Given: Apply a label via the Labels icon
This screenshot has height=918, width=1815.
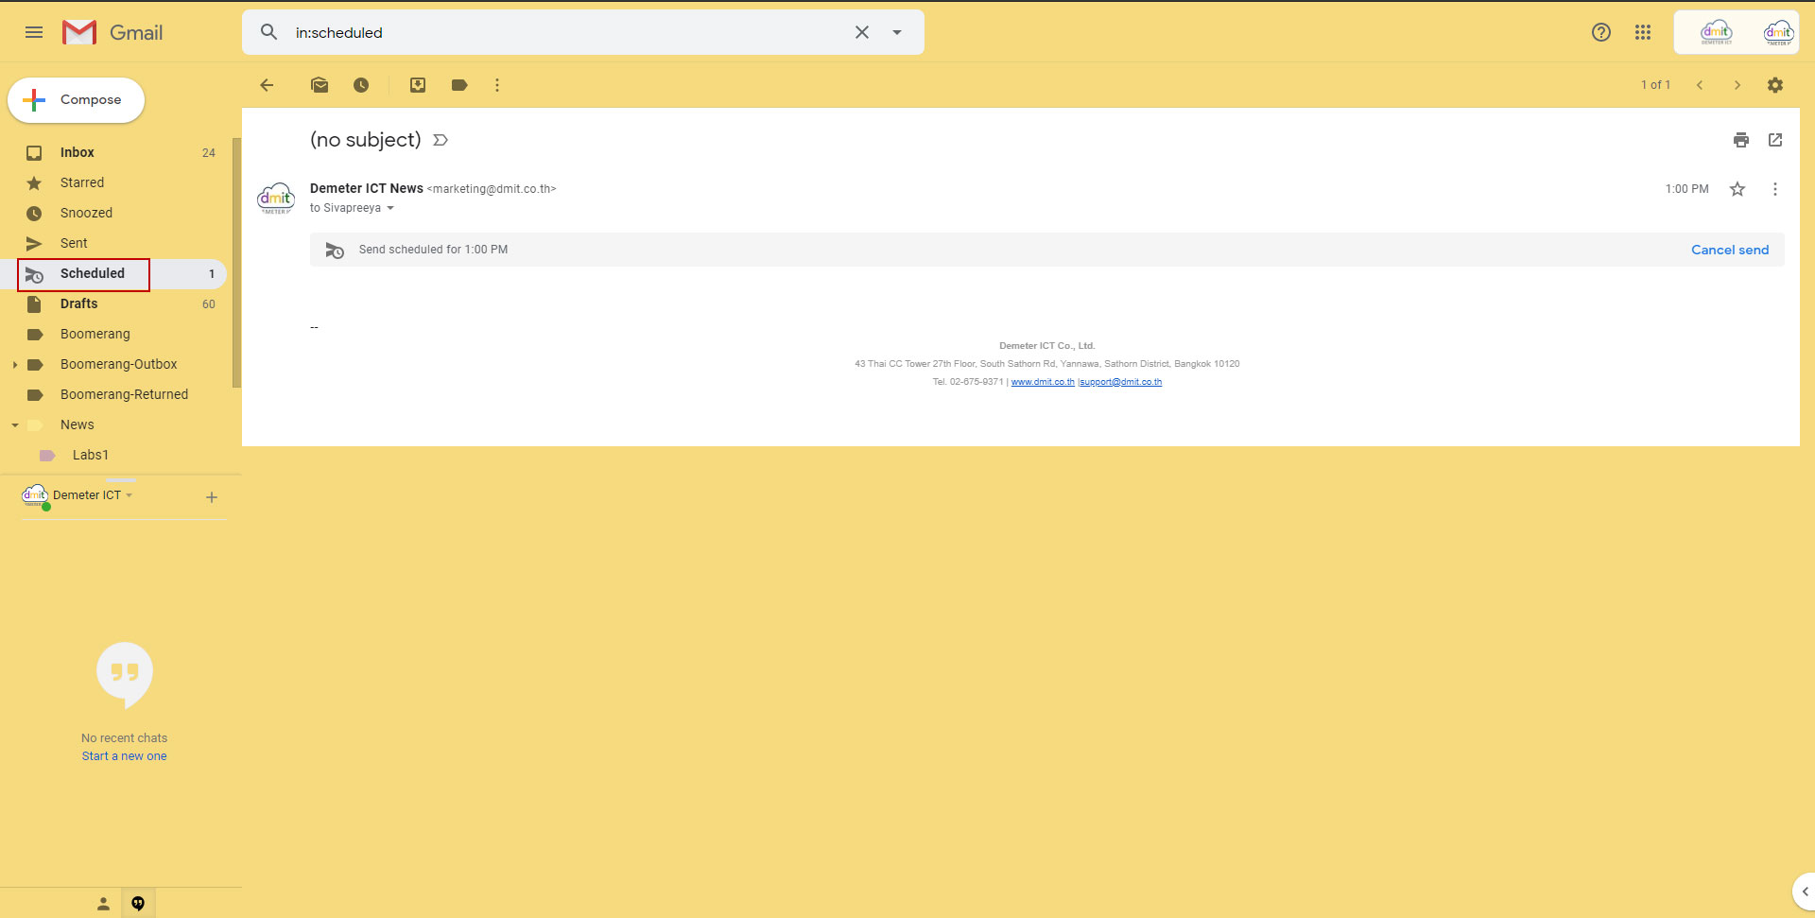Looking at the screenshot, I should pyautogui.click(x=458, y=84).
